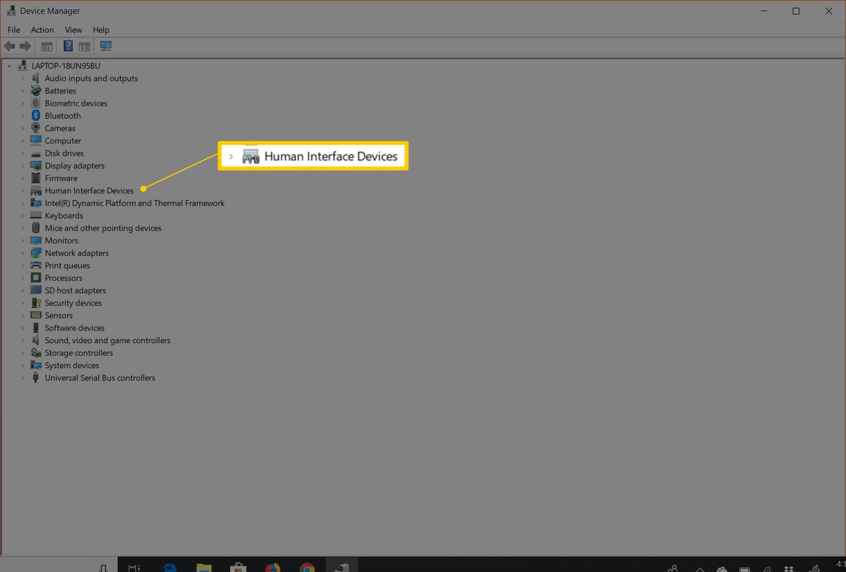Viewport: 846px width, 572px height.
Task: Open the Action menu
Action: click(x=42, y=29)
